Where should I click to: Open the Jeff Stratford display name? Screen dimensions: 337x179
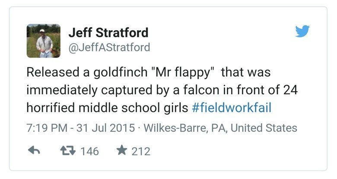pyautogui.click(x=108, y=32)
